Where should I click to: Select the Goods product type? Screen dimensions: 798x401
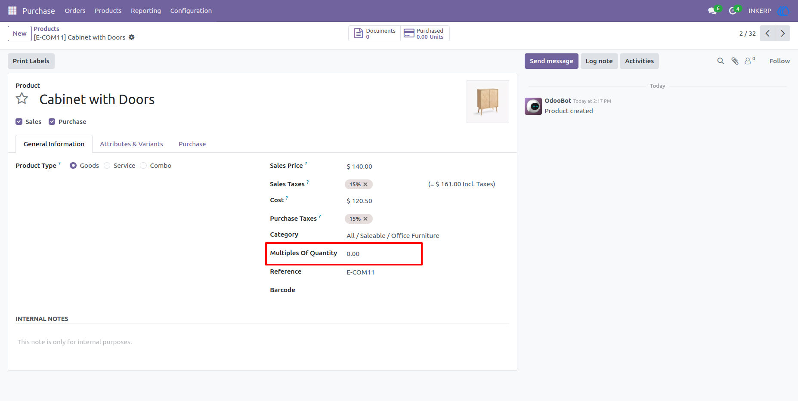coord(73,166)
